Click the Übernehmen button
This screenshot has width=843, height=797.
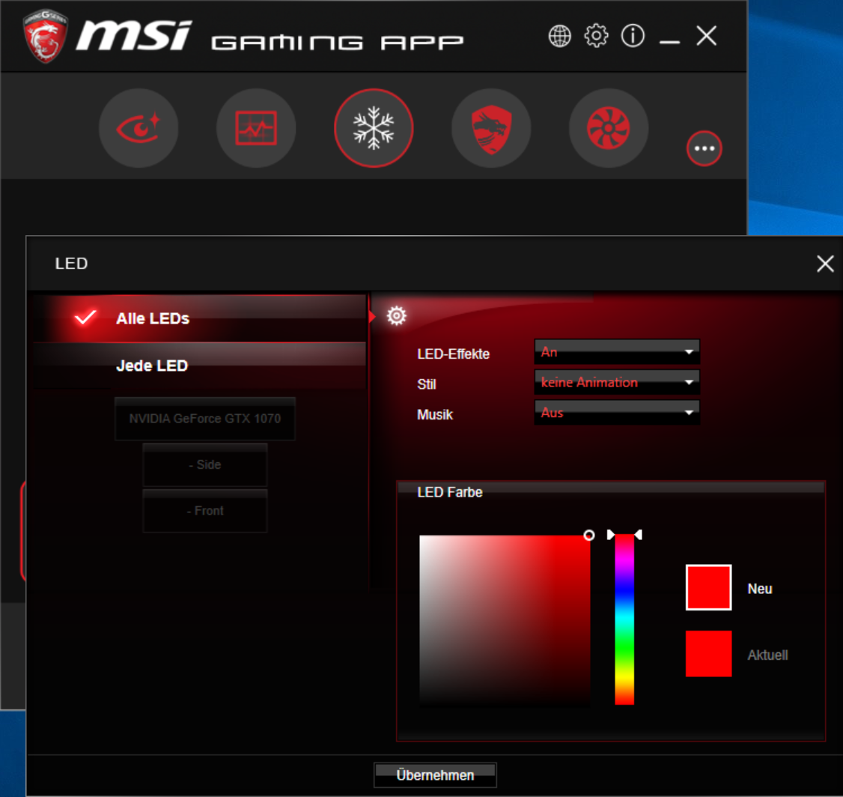(x=435, y=775)
